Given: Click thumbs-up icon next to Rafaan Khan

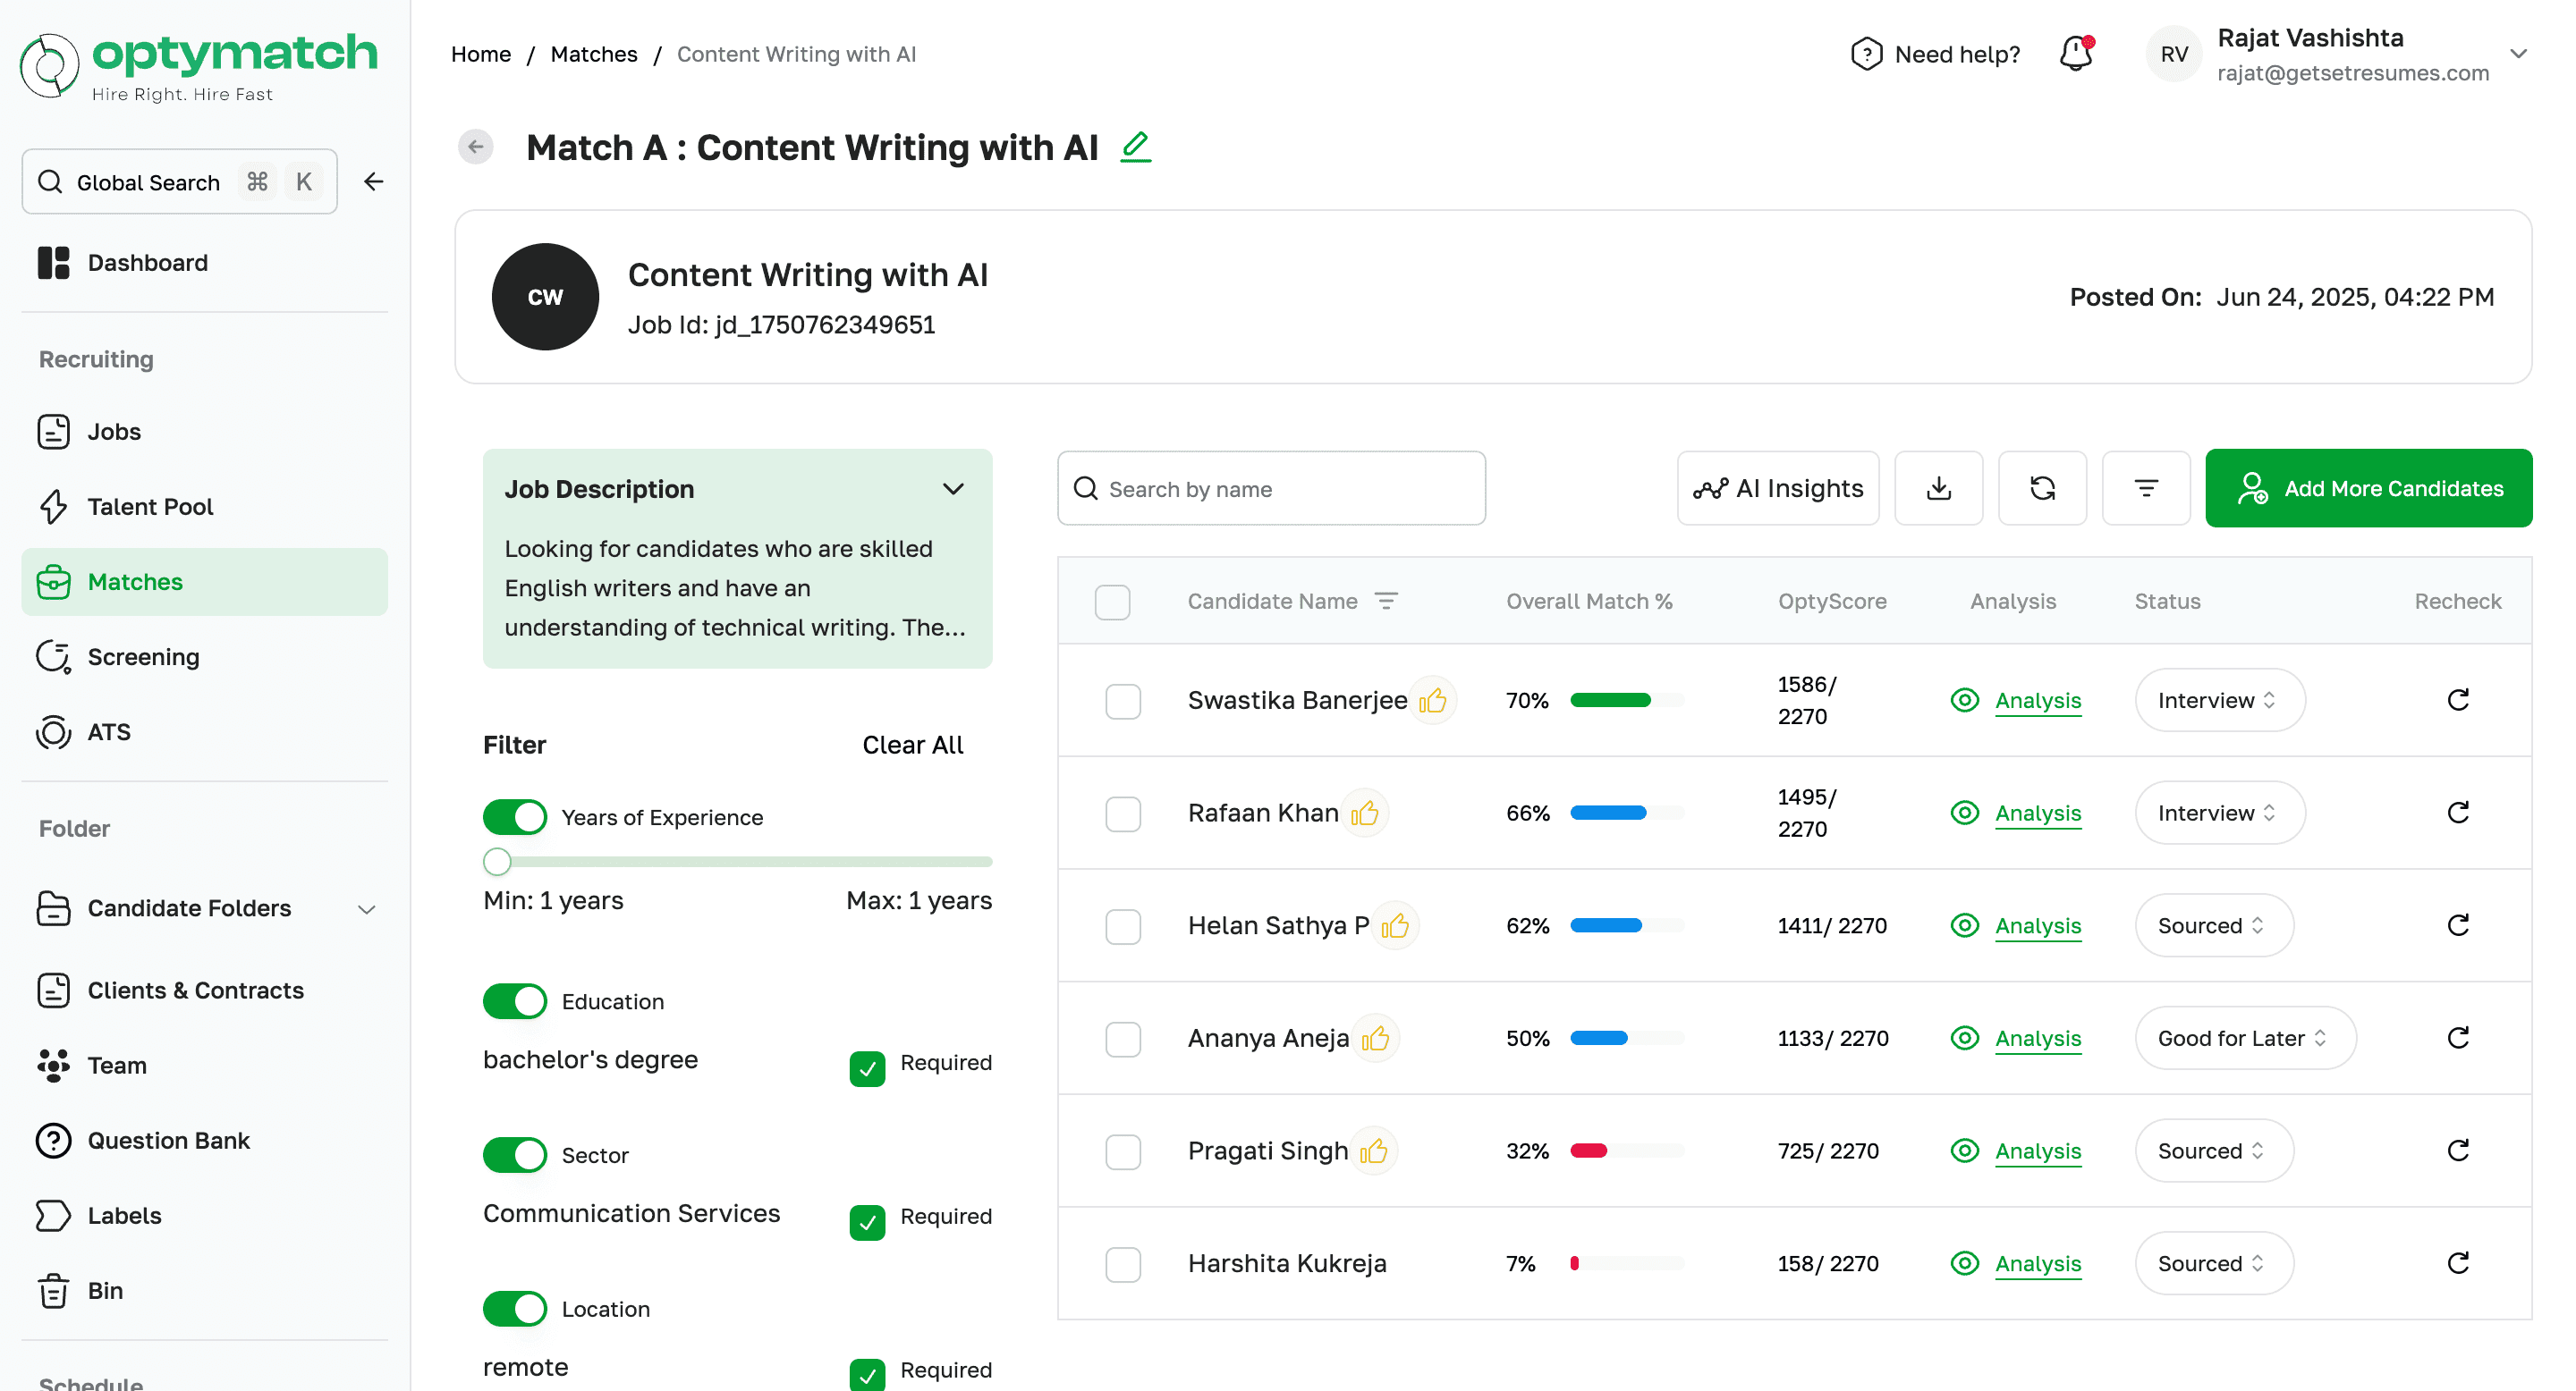Looking at the screenshot, I should pos(1365,814).
